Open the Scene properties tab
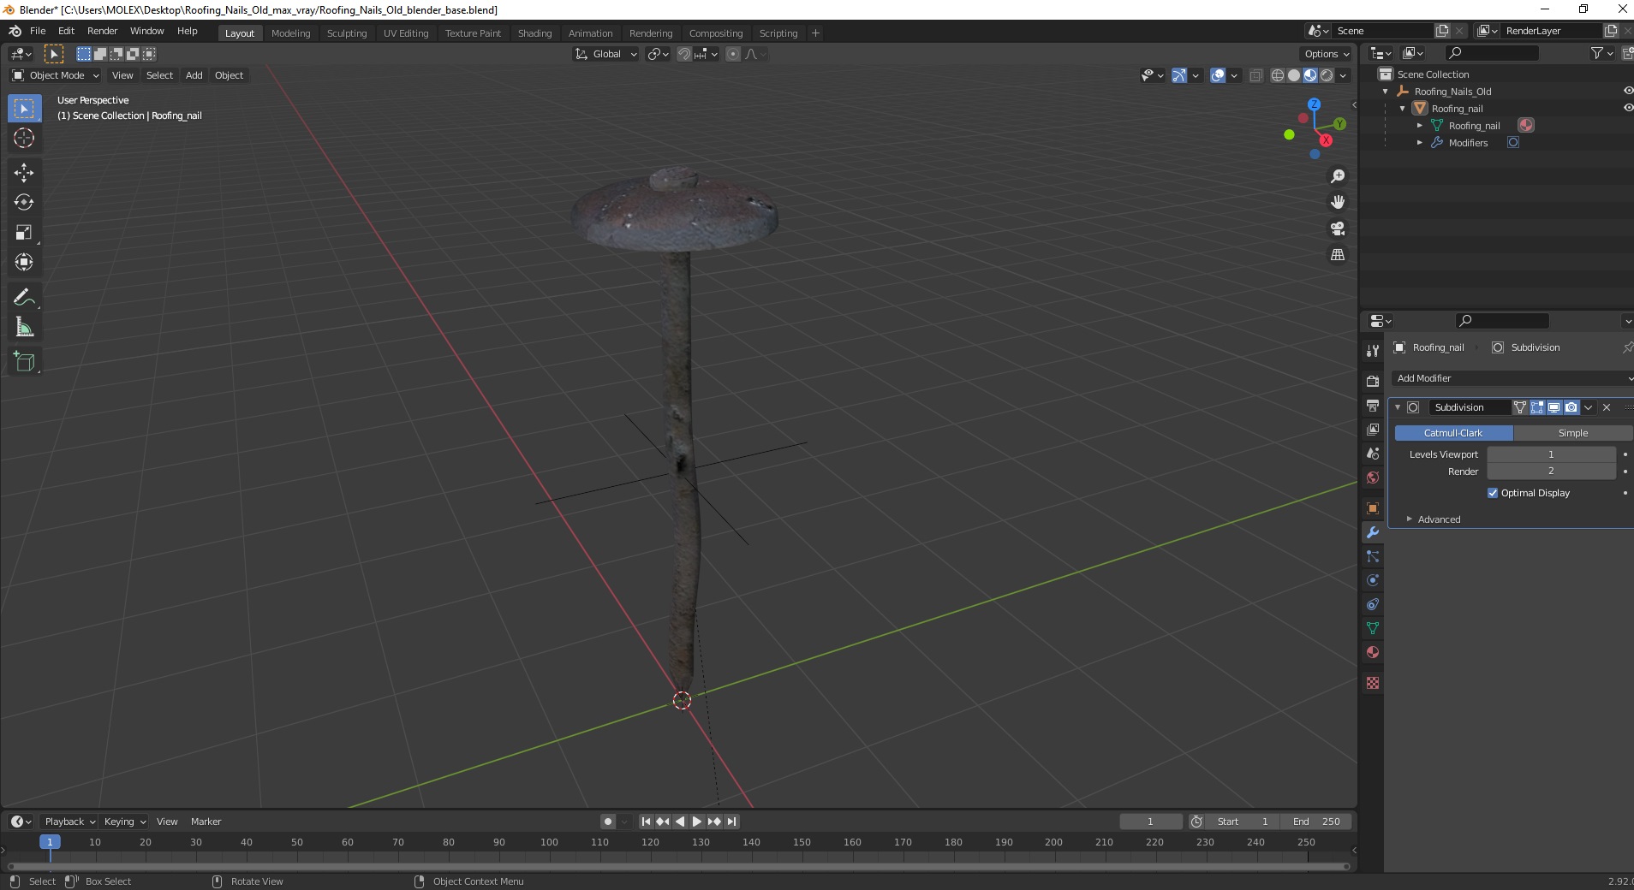This screenshot has width=1634, height=890. click(1373, 453)
